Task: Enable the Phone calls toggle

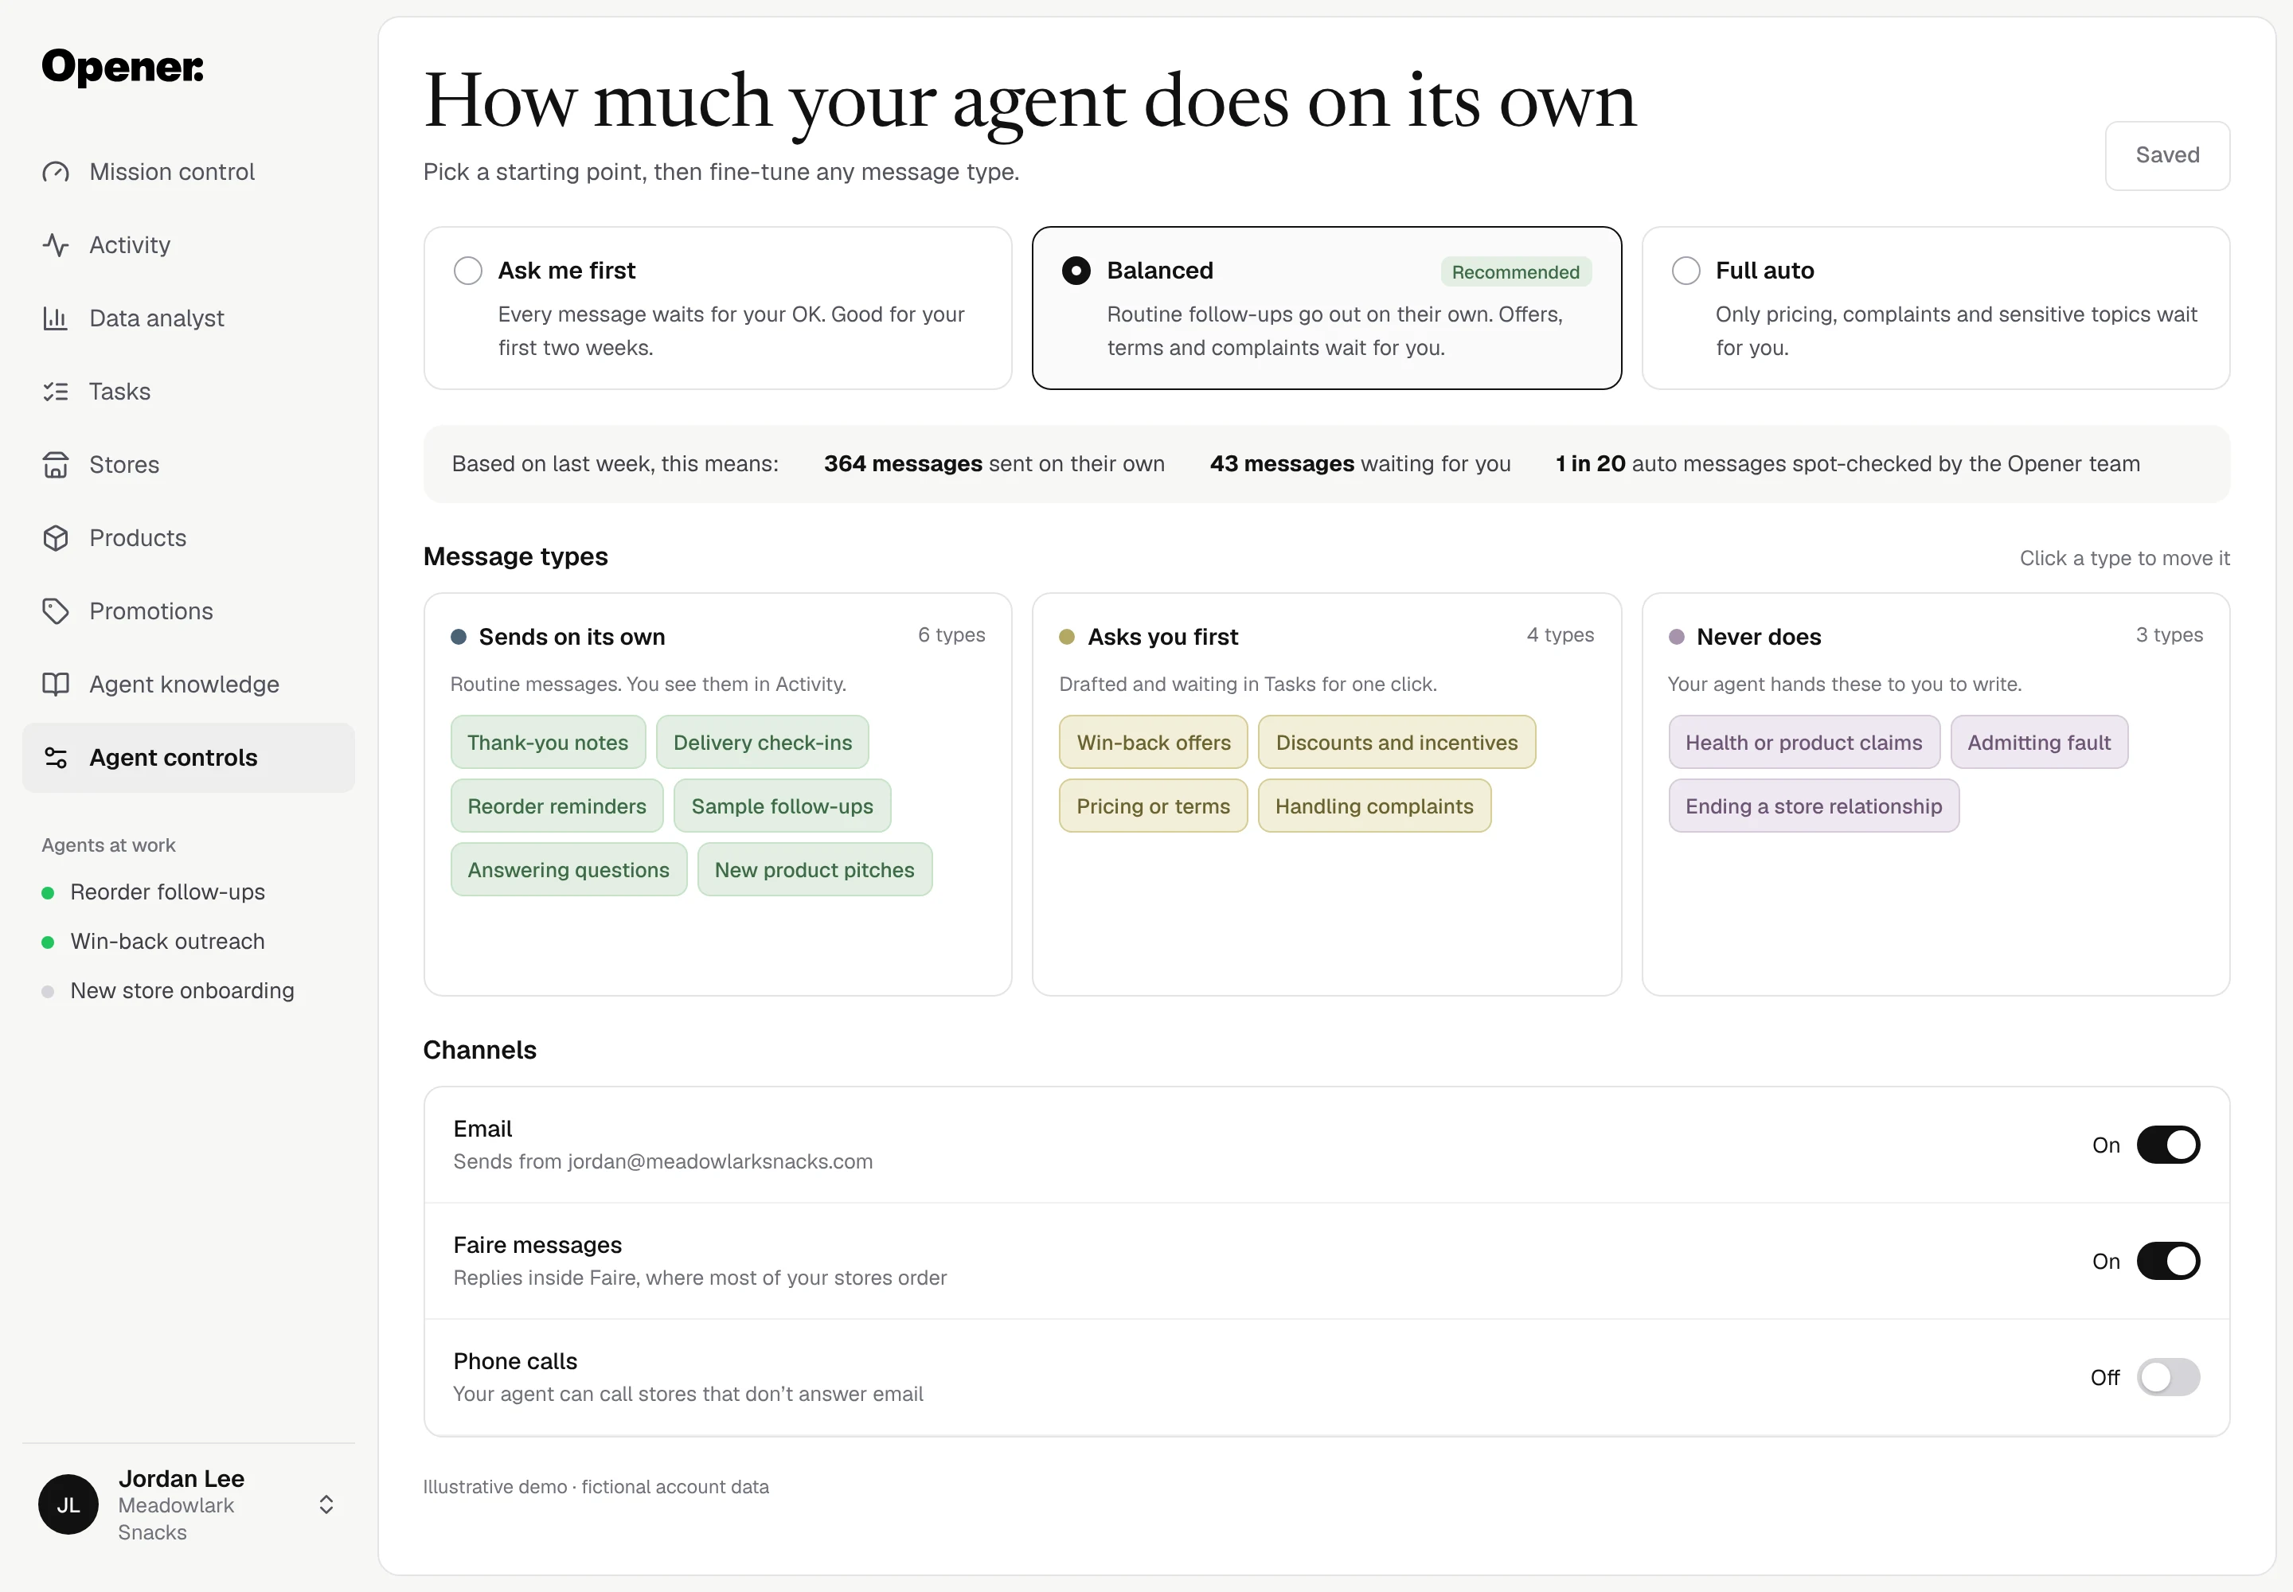Action: pos(2167,1378)
